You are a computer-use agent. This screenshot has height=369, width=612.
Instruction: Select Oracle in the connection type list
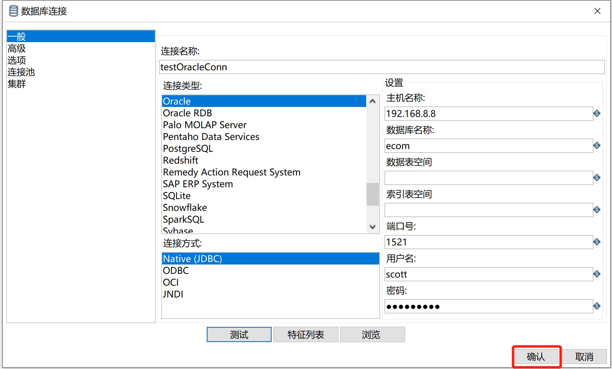(264, 101)
